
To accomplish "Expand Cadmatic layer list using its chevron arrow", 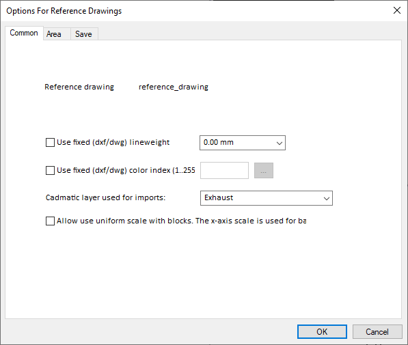I will coord(326,198).
